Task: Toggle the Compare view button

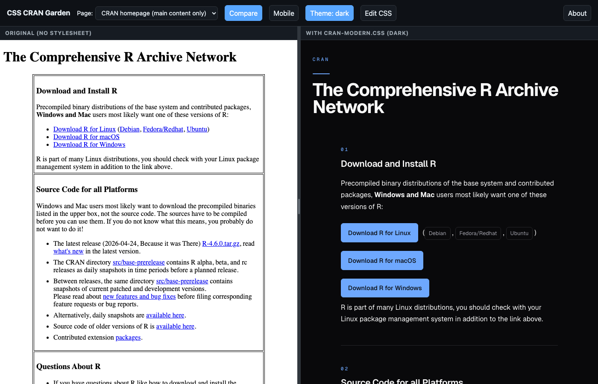Action: point(243,13)
